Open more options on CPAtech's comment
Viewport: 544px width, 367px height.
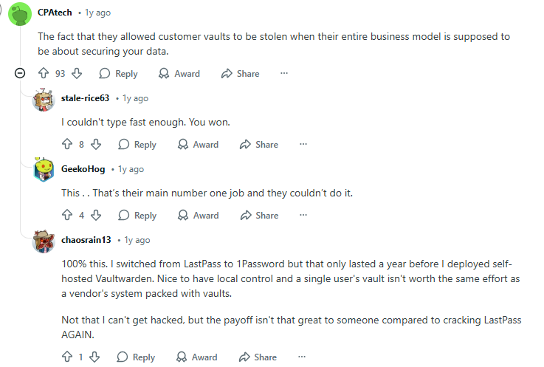[x=284, y=74]
